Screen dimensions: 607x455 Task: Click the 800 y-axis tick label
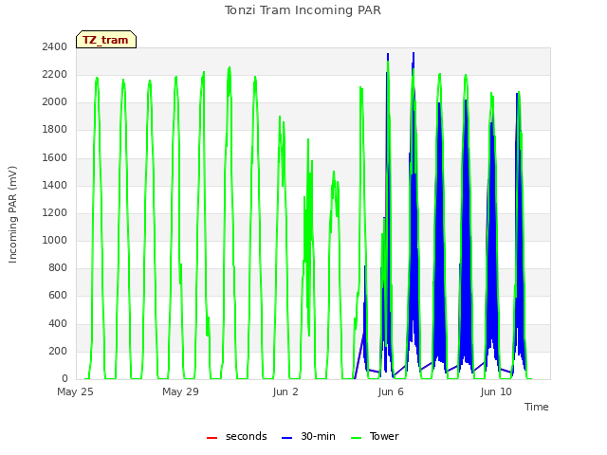coord(58,267)
